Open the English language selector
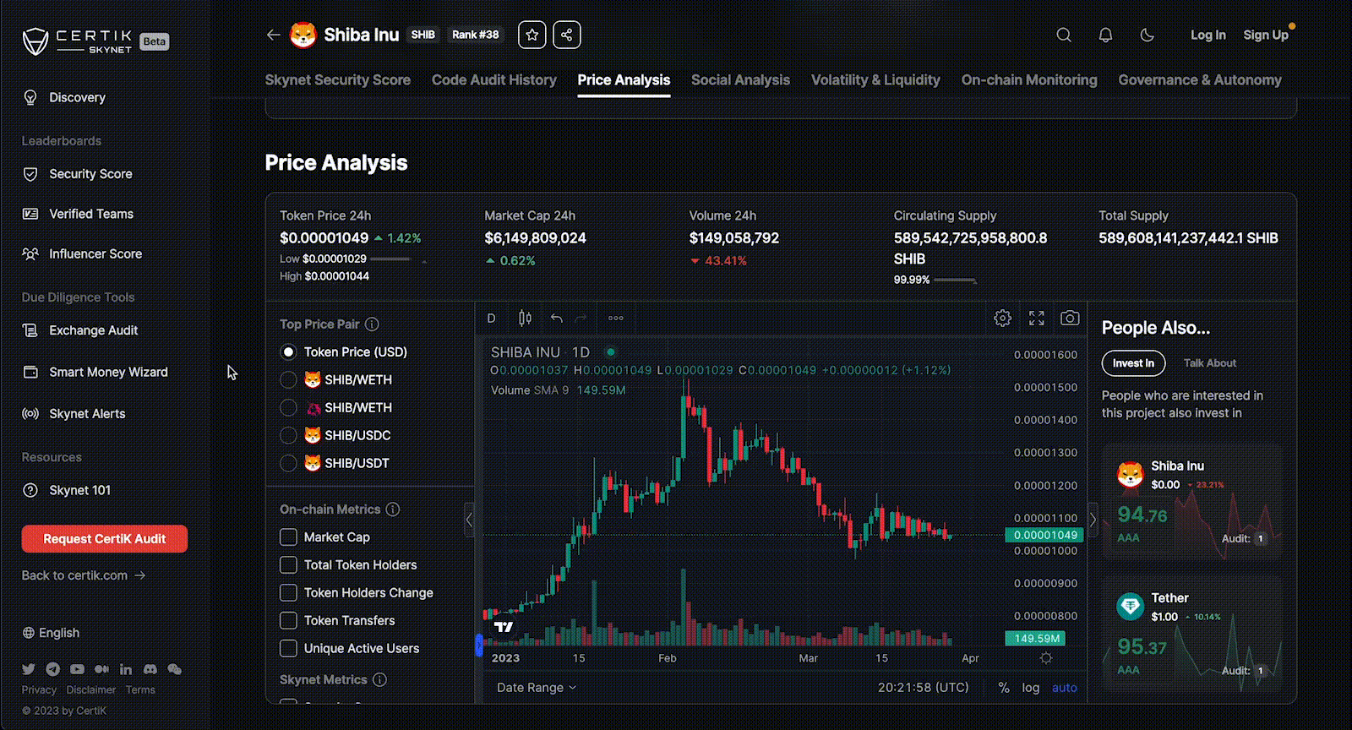 (51, 633)
